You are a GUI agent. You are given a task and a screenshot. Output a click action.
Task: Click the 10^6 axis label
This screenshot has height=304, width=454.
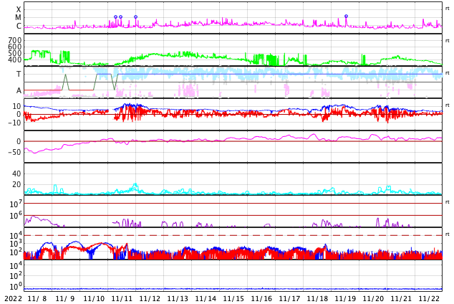[x=16, y=215]
